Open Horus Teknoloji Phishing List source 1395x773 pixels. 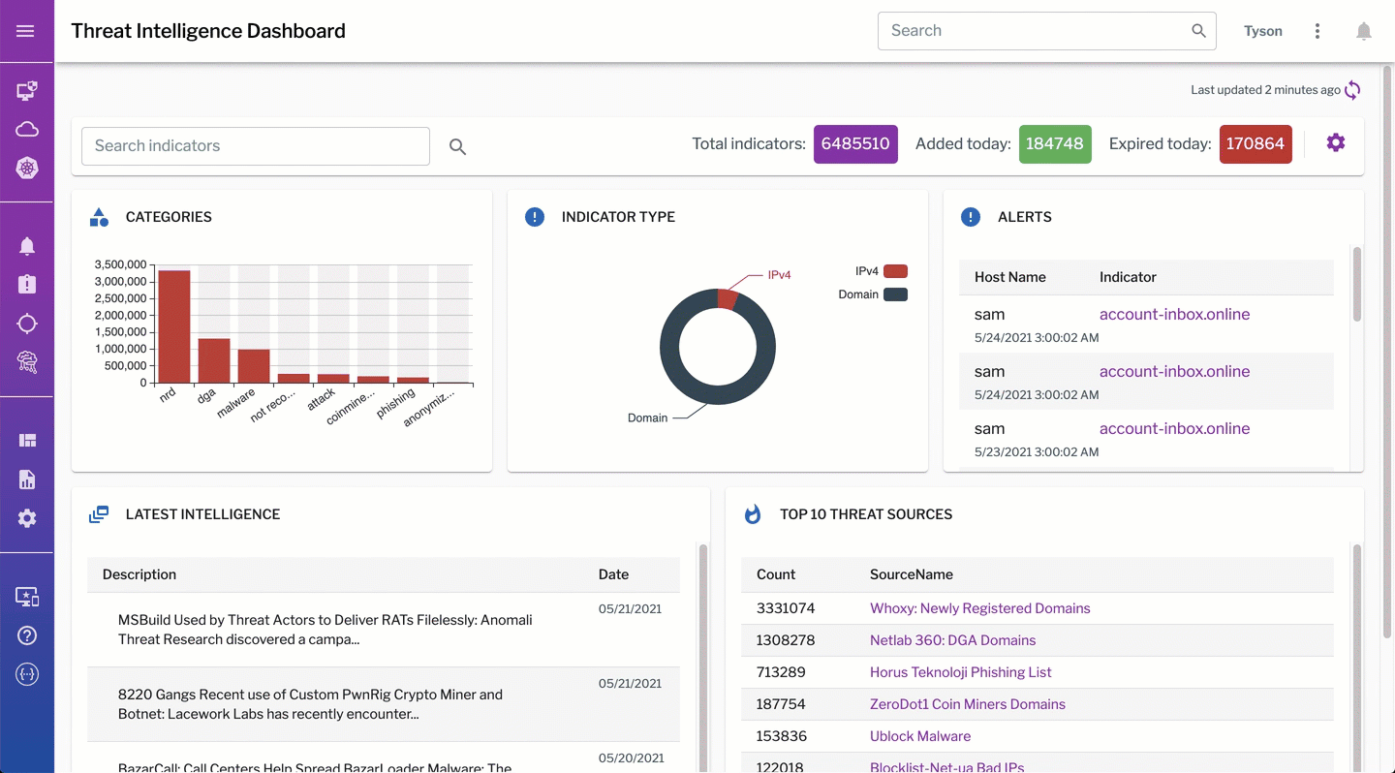tap(960, 673)
